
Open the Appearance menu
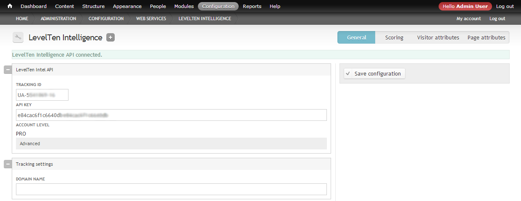point(127,6)
